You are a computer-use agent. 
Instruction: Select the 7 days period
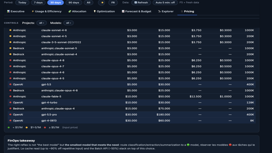click(38, 3)
